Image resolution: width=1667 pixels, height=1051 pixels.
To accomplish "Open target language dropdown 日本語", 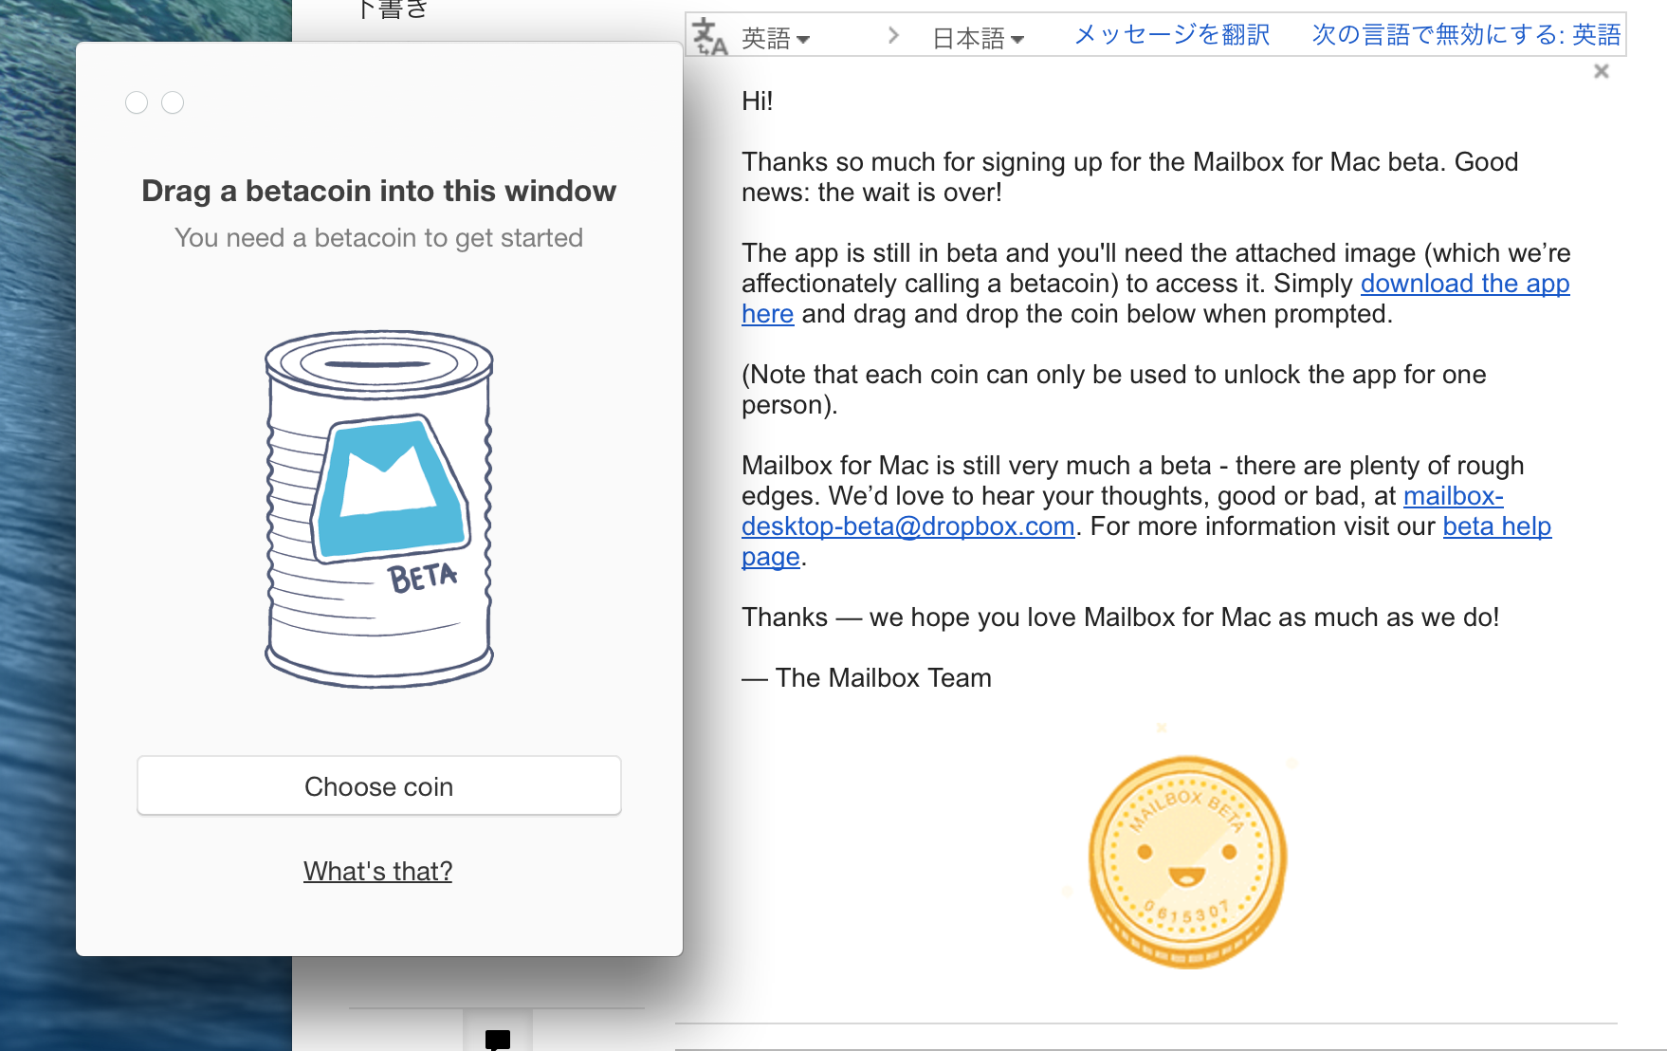I will click(x=978, y=38).
